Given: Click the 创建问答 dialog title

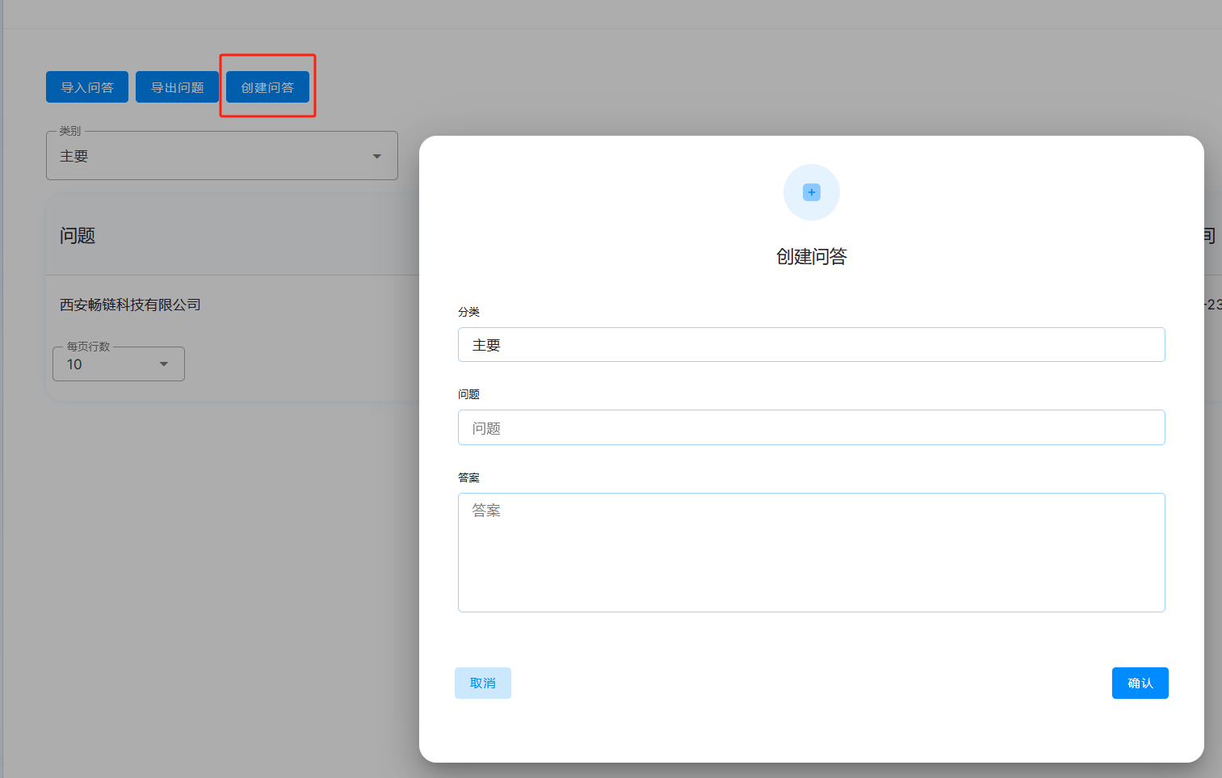Looking at the screenshot, I should (x=811, y=257).
